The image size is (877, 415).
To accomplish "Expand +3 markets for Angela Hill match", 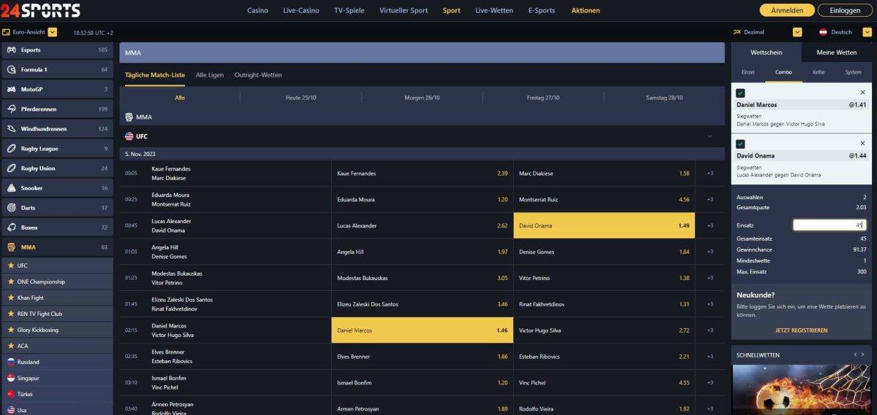I will 710,252.
